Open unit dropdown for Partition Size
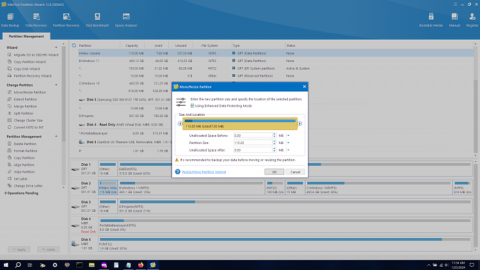 [289, 143]
